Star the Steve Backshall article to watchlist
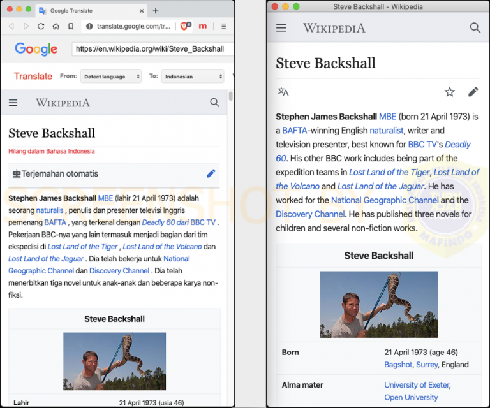Viewport: 490px width, 408px height. [x=450, y=92]
